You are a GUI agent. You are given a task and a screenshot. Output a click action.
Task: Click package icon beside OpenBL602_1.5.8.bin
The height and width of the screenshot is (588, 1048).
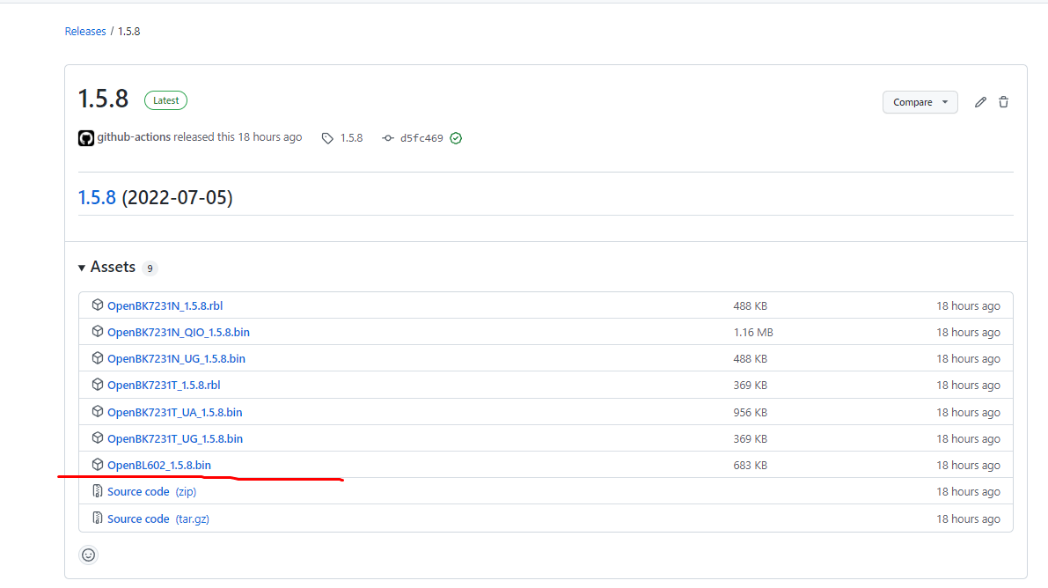pos(98,464)
